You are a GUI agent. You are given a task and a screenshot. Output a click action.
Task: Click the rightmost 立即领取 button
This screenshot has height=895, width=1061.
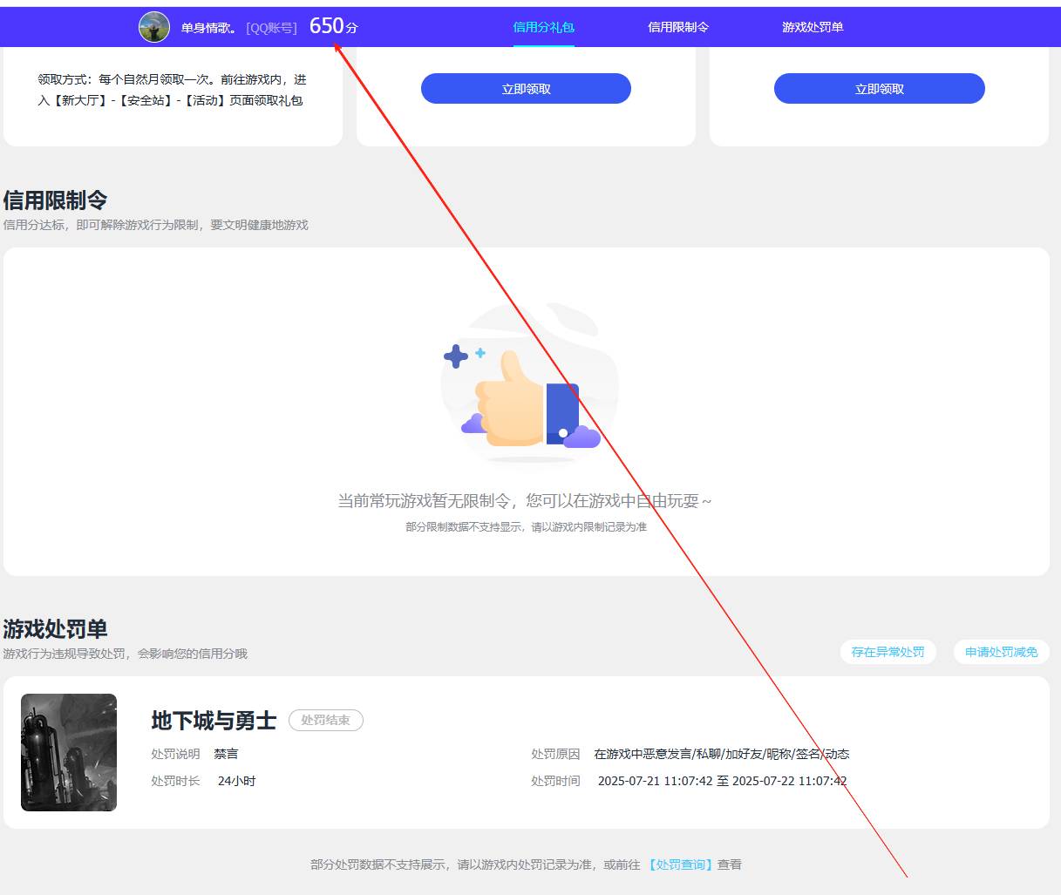tap(879, 88)
